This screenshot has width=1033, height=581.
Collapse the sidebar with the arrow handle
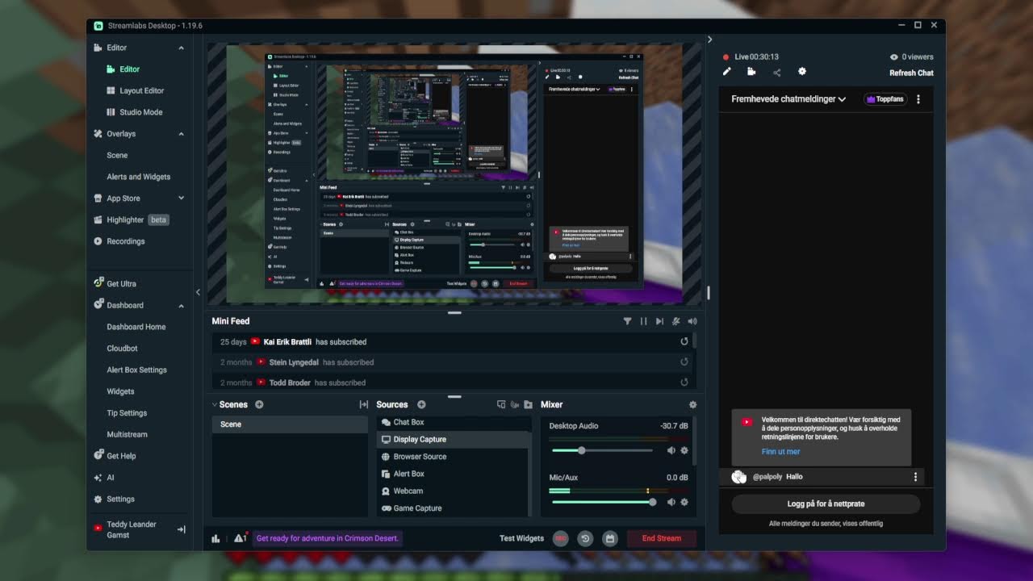click(198, 292)
